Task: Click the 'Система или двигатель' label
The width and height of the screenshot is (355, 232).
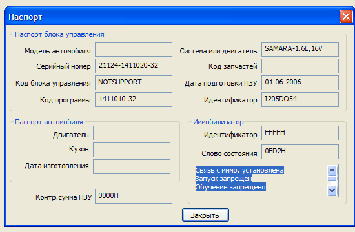Action: [218, 51]
